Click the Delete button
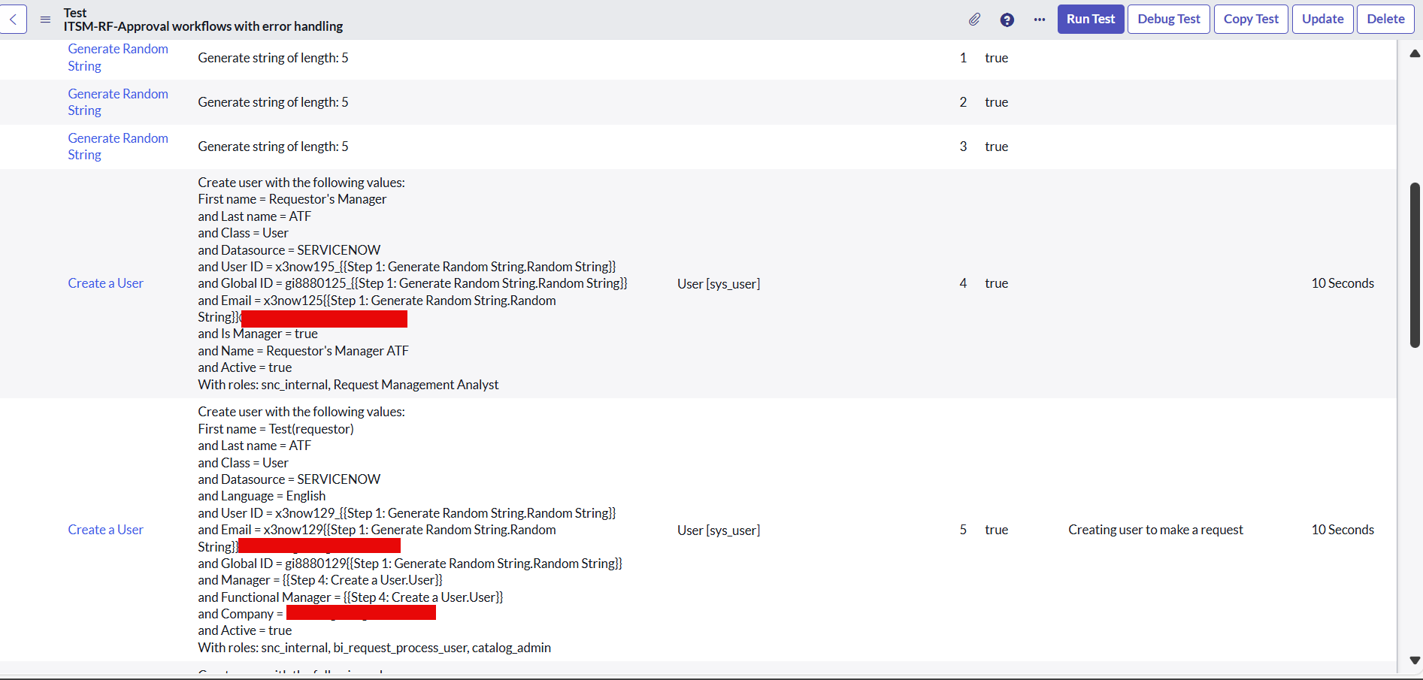 [1385, 20]
